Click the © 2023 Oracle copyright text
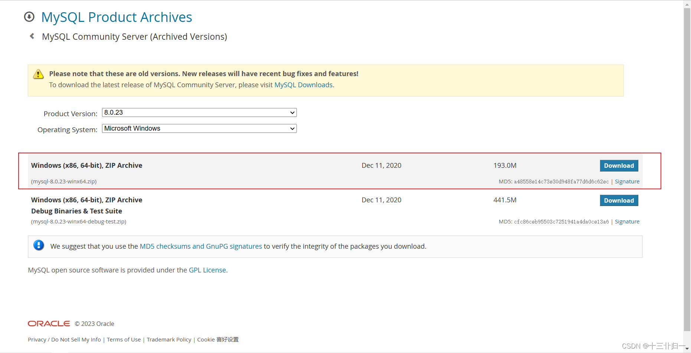This screenshot has width=691, height=353. 94,324
